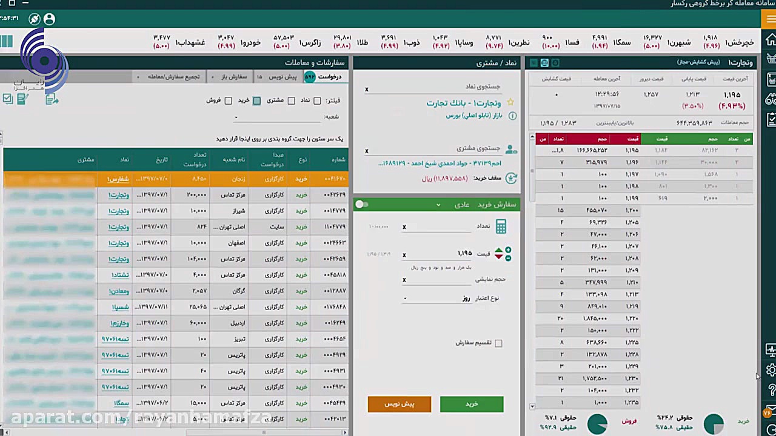Click the compass icon beside the user icon

click(35, 19)
